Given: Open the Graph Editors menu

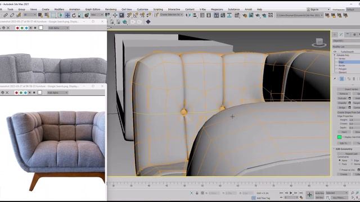Looking at the screenshot, I should pos(92,10).
